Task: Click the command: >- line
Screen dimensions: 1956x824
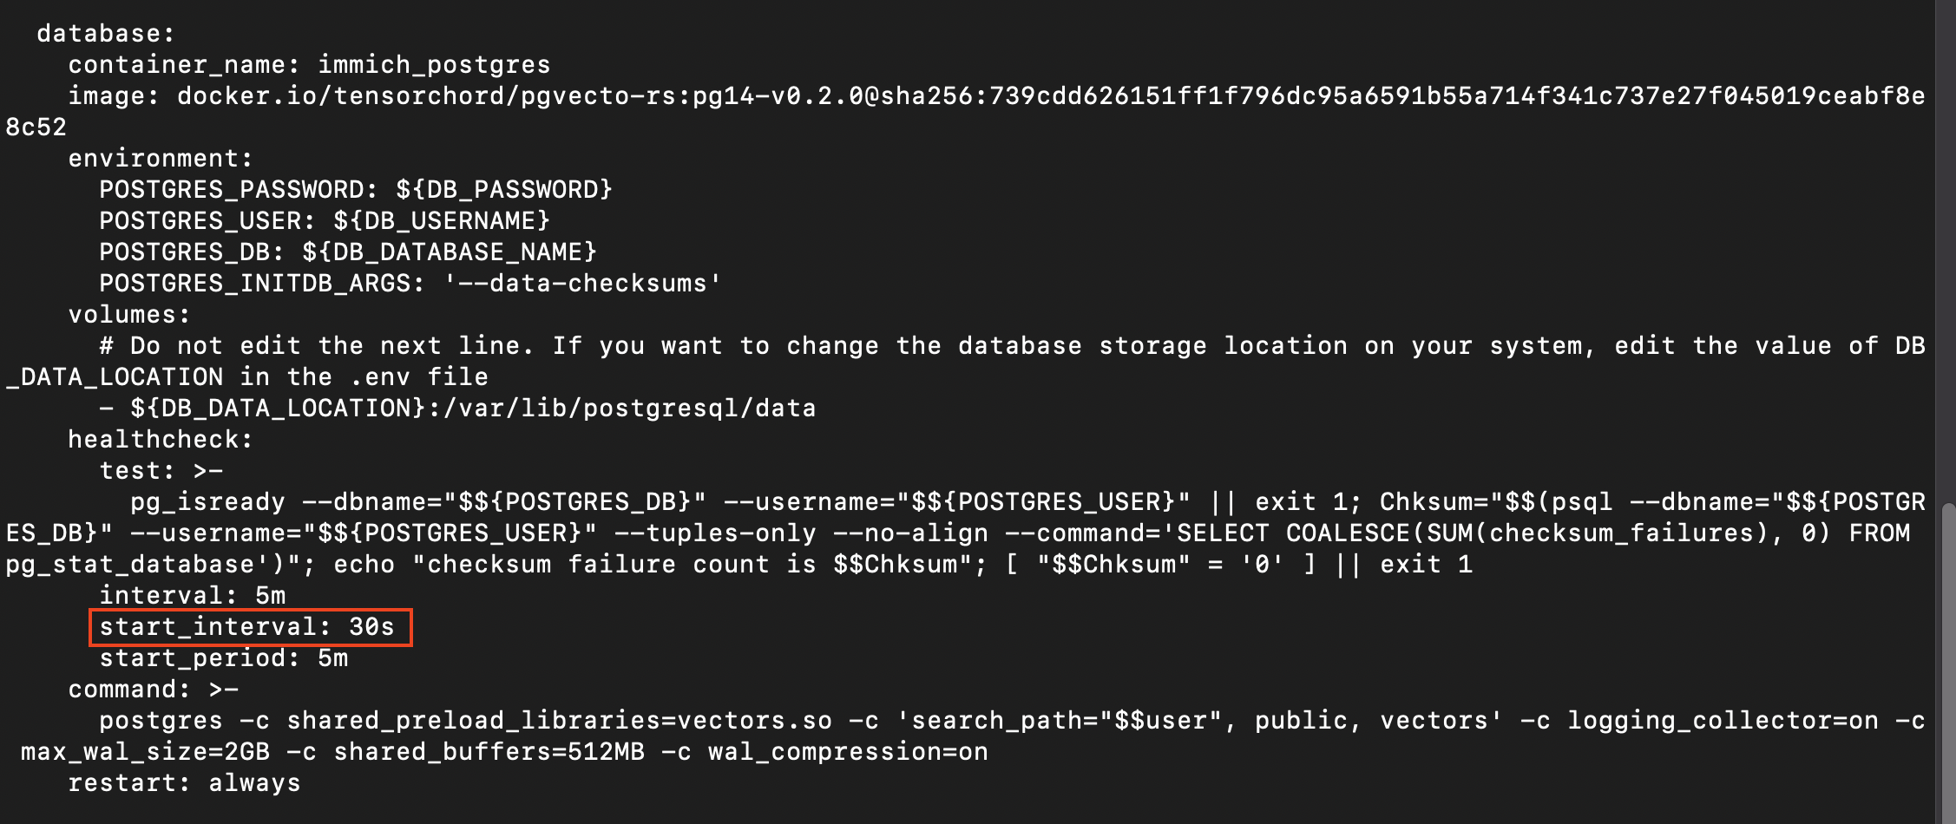Action: click(x=153, y=690)
